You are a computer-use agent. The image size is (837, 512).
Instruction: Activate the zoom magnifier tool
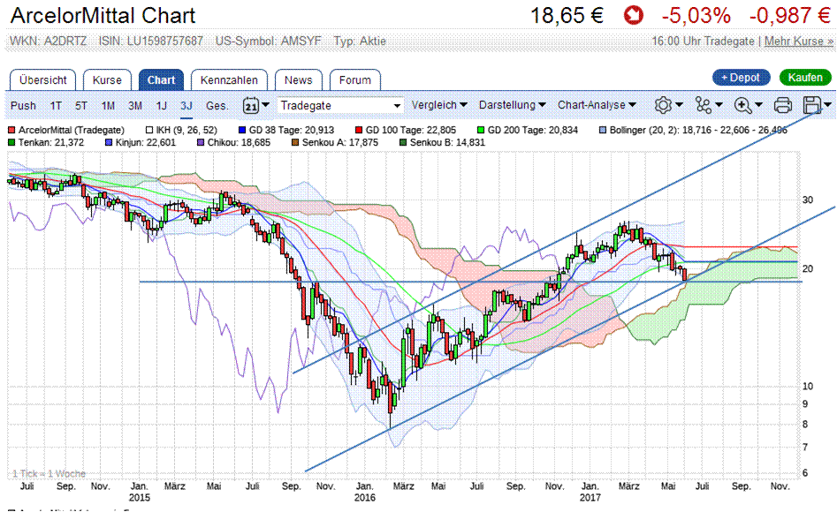click(x=743, y=105)
